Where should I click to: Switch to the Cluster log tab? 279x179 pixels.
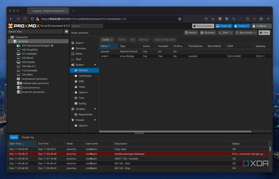pos(28,137)
